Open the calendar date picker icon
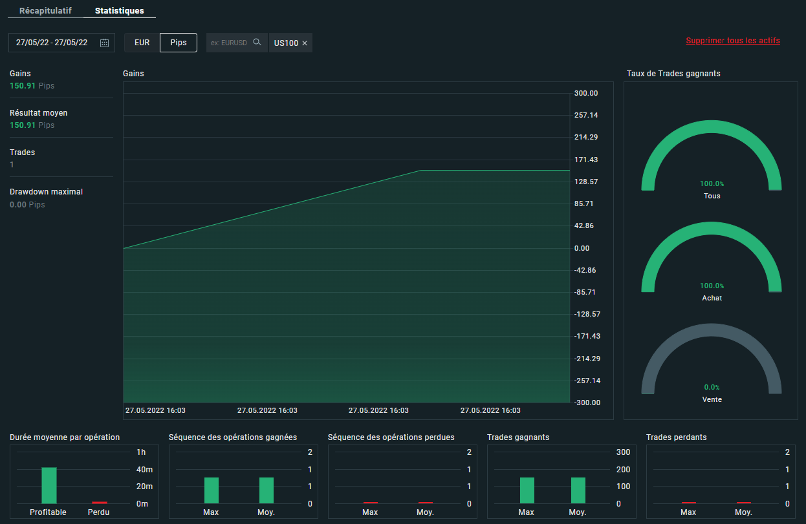This screenshot has width=806, height=524. click(105, 43)
